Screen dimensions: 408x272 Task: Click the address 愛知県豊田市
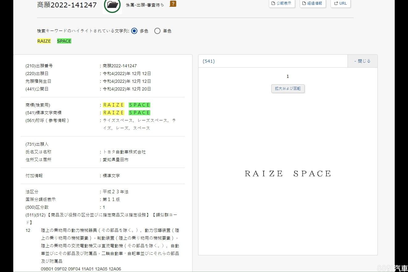pos(116,160)
